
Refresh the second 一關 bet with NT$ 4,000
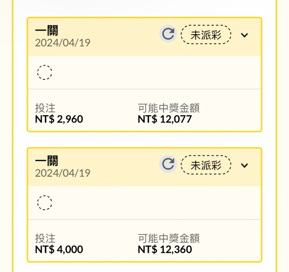coord(168,164)
